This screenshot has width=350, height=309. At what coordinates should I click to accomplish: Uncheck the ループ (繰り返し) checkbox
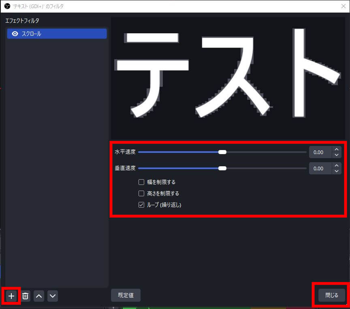click(x=141, y=205)
